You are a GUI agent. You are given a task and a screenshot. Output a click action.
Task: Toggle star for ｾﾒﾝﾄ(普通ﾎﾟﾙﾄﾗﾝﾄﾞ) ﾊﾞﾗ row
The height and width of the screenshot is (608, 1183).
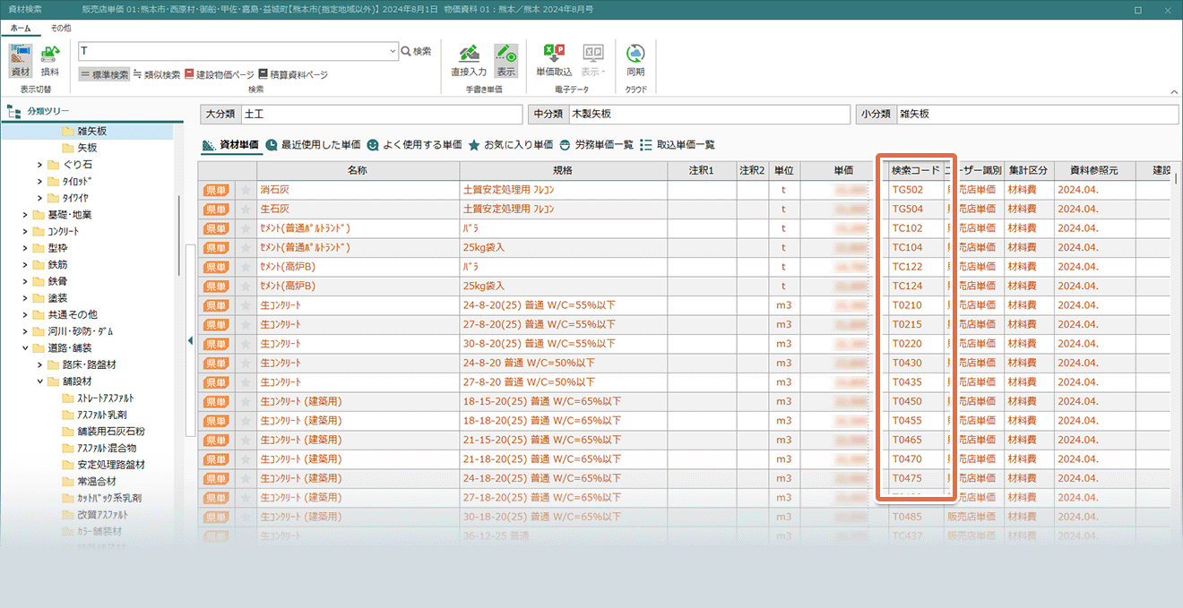point(246,229)
